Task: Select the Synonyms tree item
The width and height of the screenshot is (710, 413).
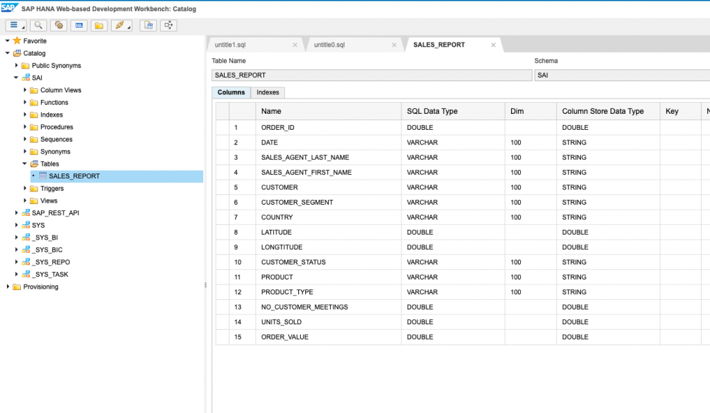Action: [x=55, y=151]
